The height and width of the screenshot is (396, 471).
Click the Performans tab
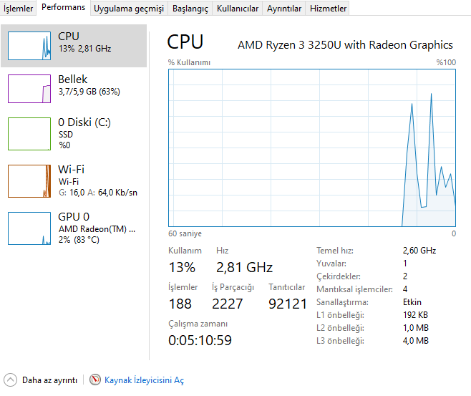(x=63, y=8)
